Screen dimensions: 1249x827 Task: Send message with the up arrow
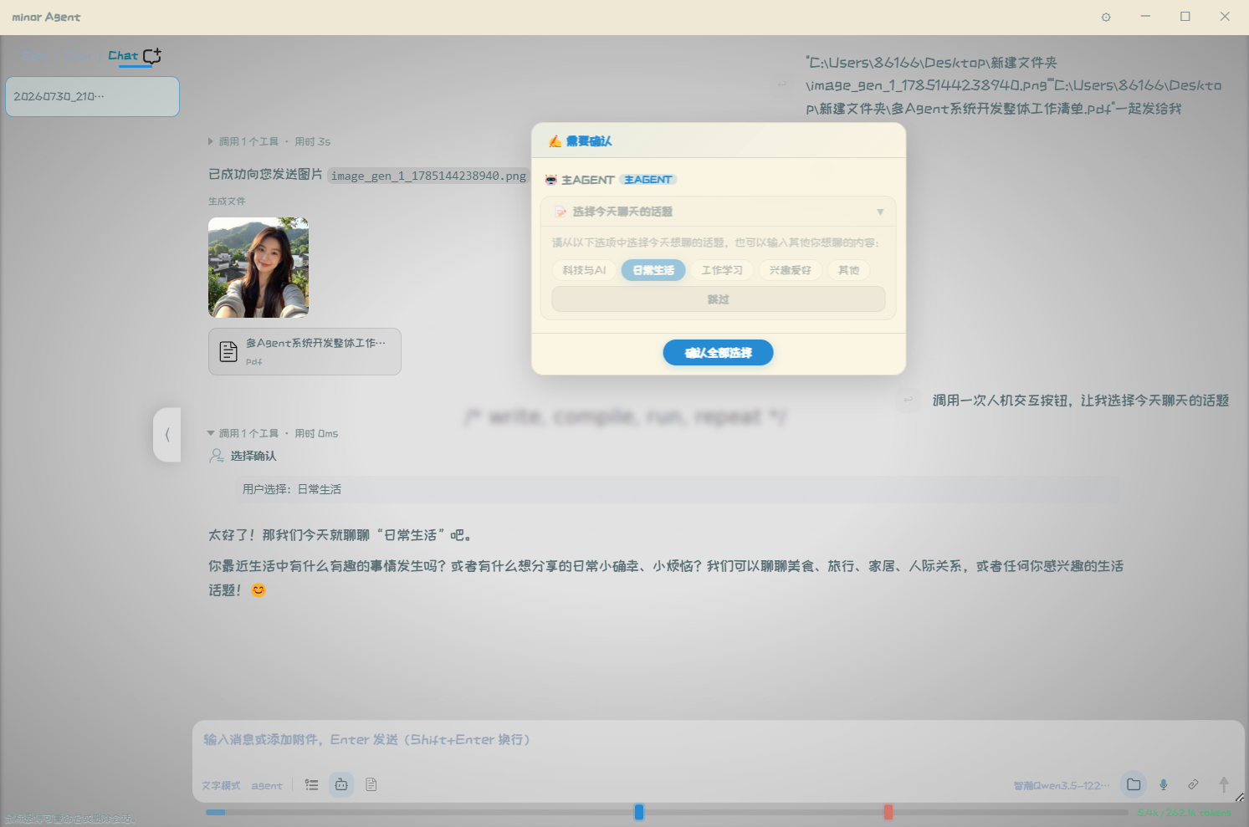tap(1223, 784)
